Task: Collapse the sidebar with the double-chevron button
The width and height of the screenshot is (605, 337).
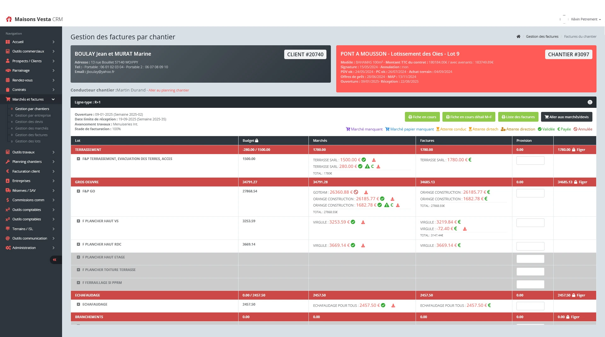Action: pos(55,260)
